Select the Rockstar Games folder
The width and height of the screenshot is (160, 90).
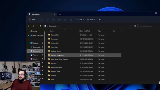click(84, 51)
